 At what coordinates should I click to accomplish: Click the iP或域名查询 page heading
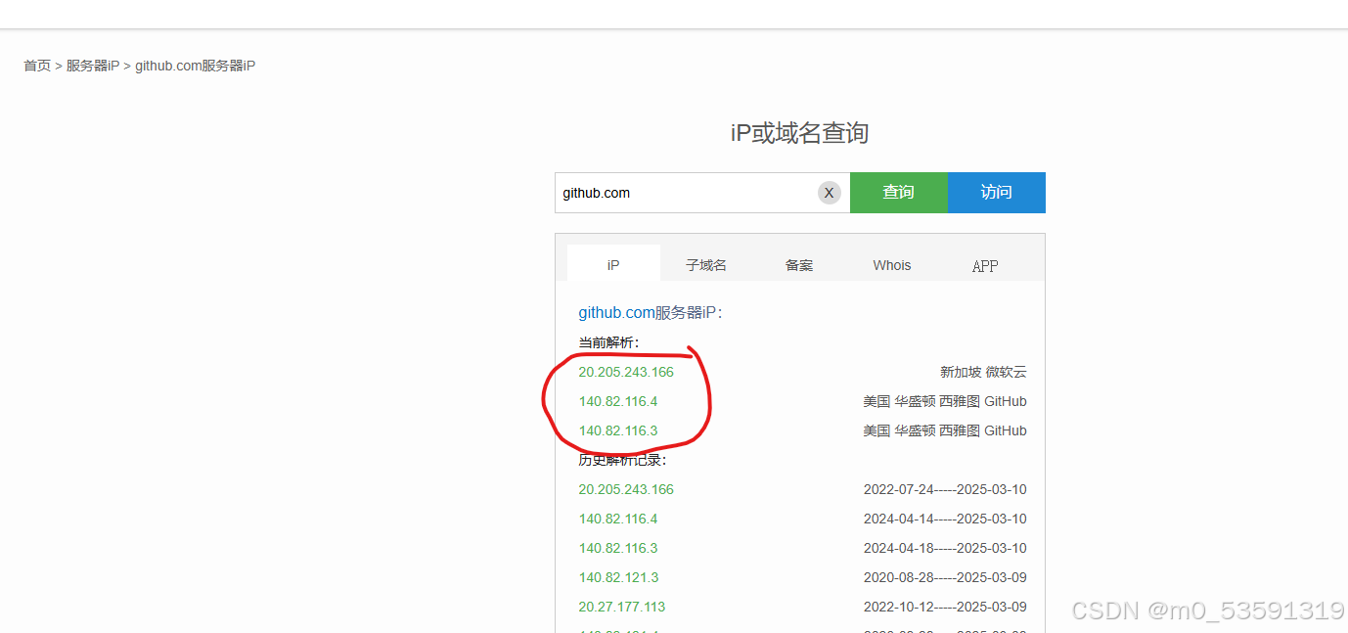(x=800, y=133)
